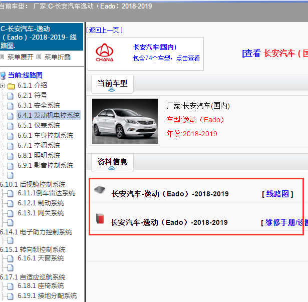The image size is (308, 302).
Task: Select 6.4.1 发动机电控系统 tree item
Action: [49, 115]
